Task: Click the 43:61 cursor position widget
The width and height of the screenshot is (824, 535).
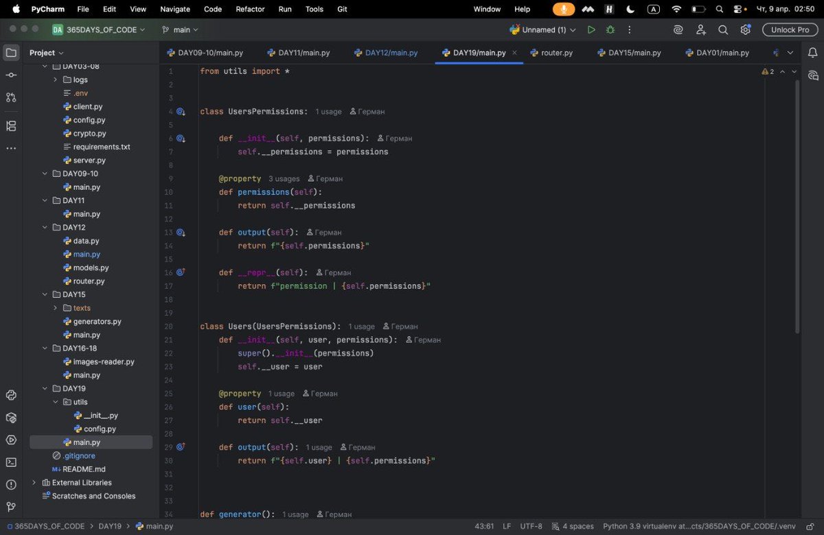Action: pyautogui.click(x=484, y=526)
